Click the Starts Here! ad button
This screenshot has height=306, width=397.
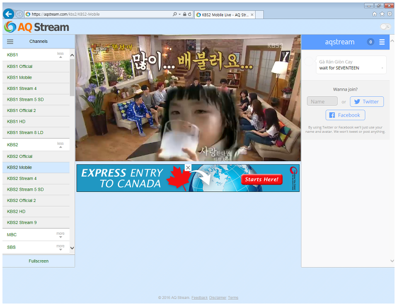[262, 179]
